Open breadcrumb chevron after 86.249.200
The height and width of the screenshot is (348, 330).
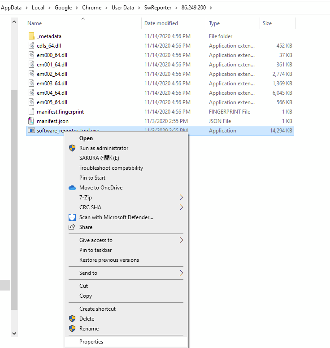(211, 8)
